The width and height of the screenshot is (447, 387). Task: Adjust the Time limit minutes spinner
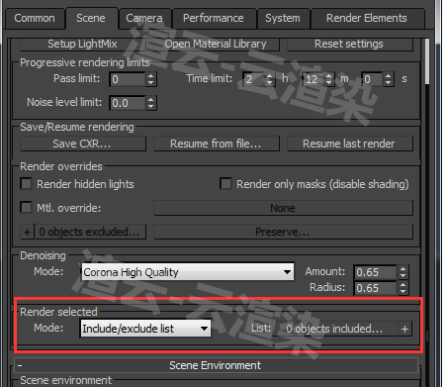tap(329, 79)
